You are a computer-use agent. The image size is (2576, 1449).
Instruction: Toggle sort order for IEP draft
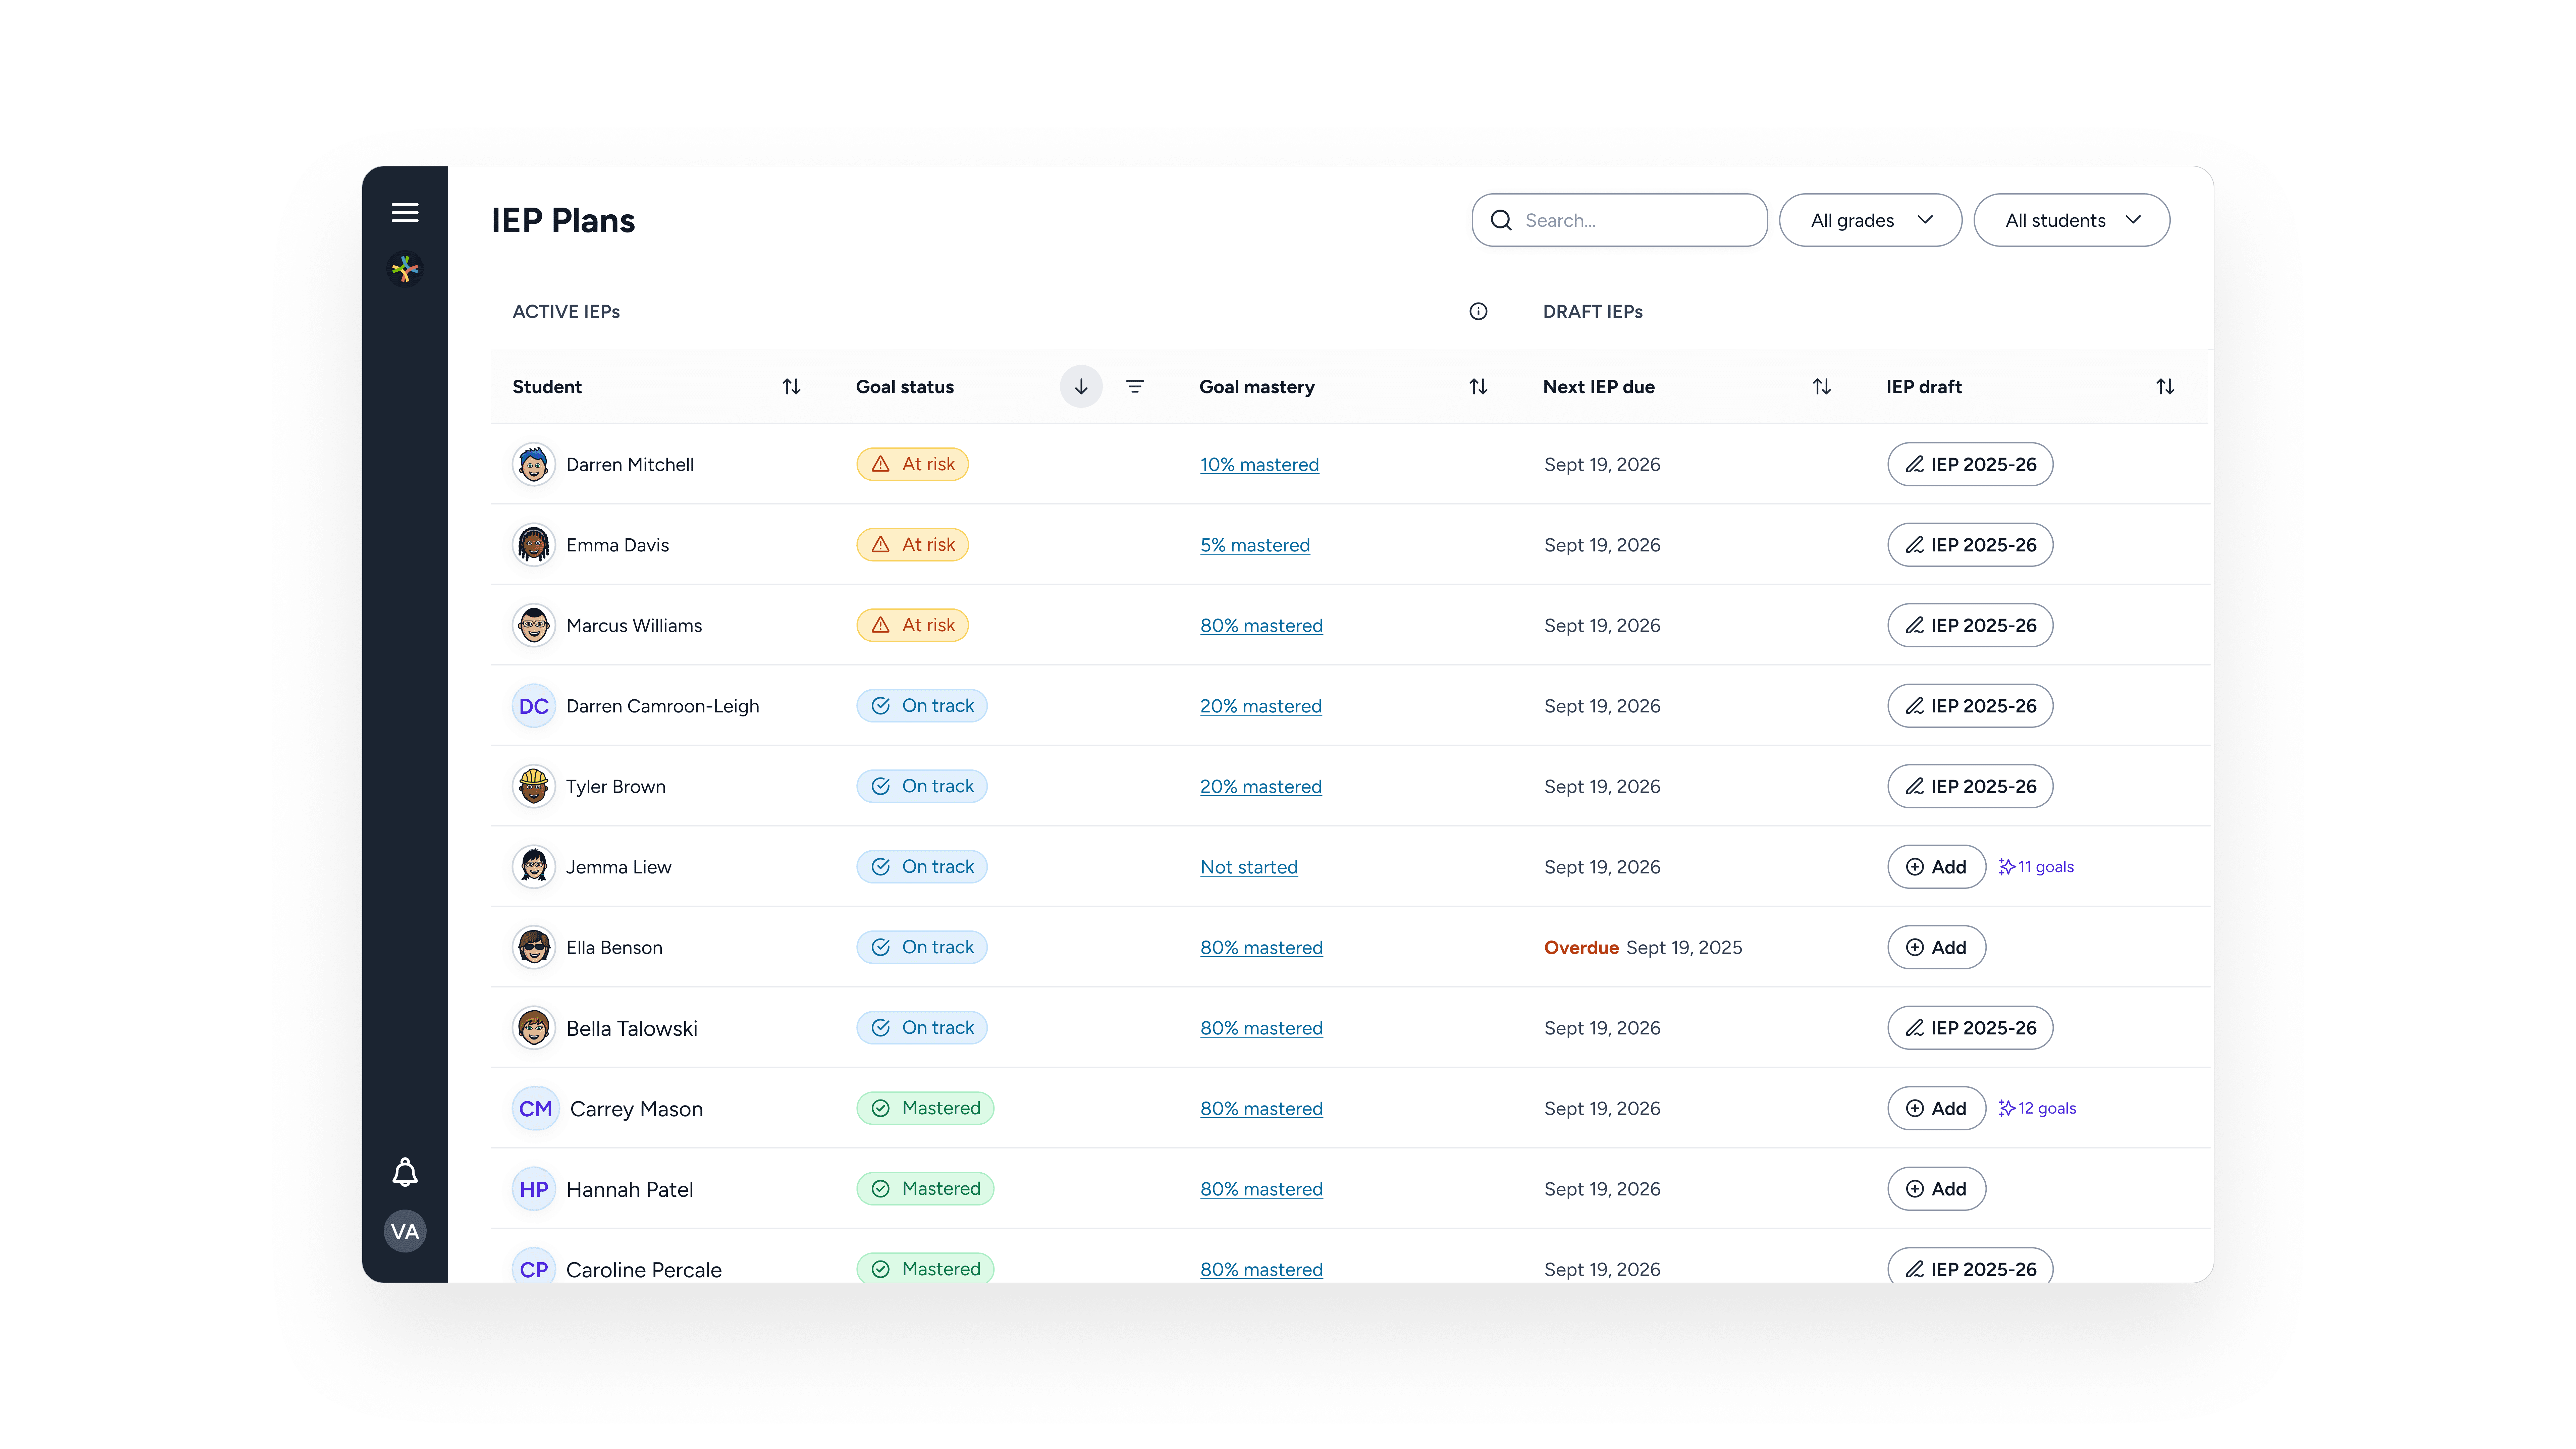[2165, 387]
